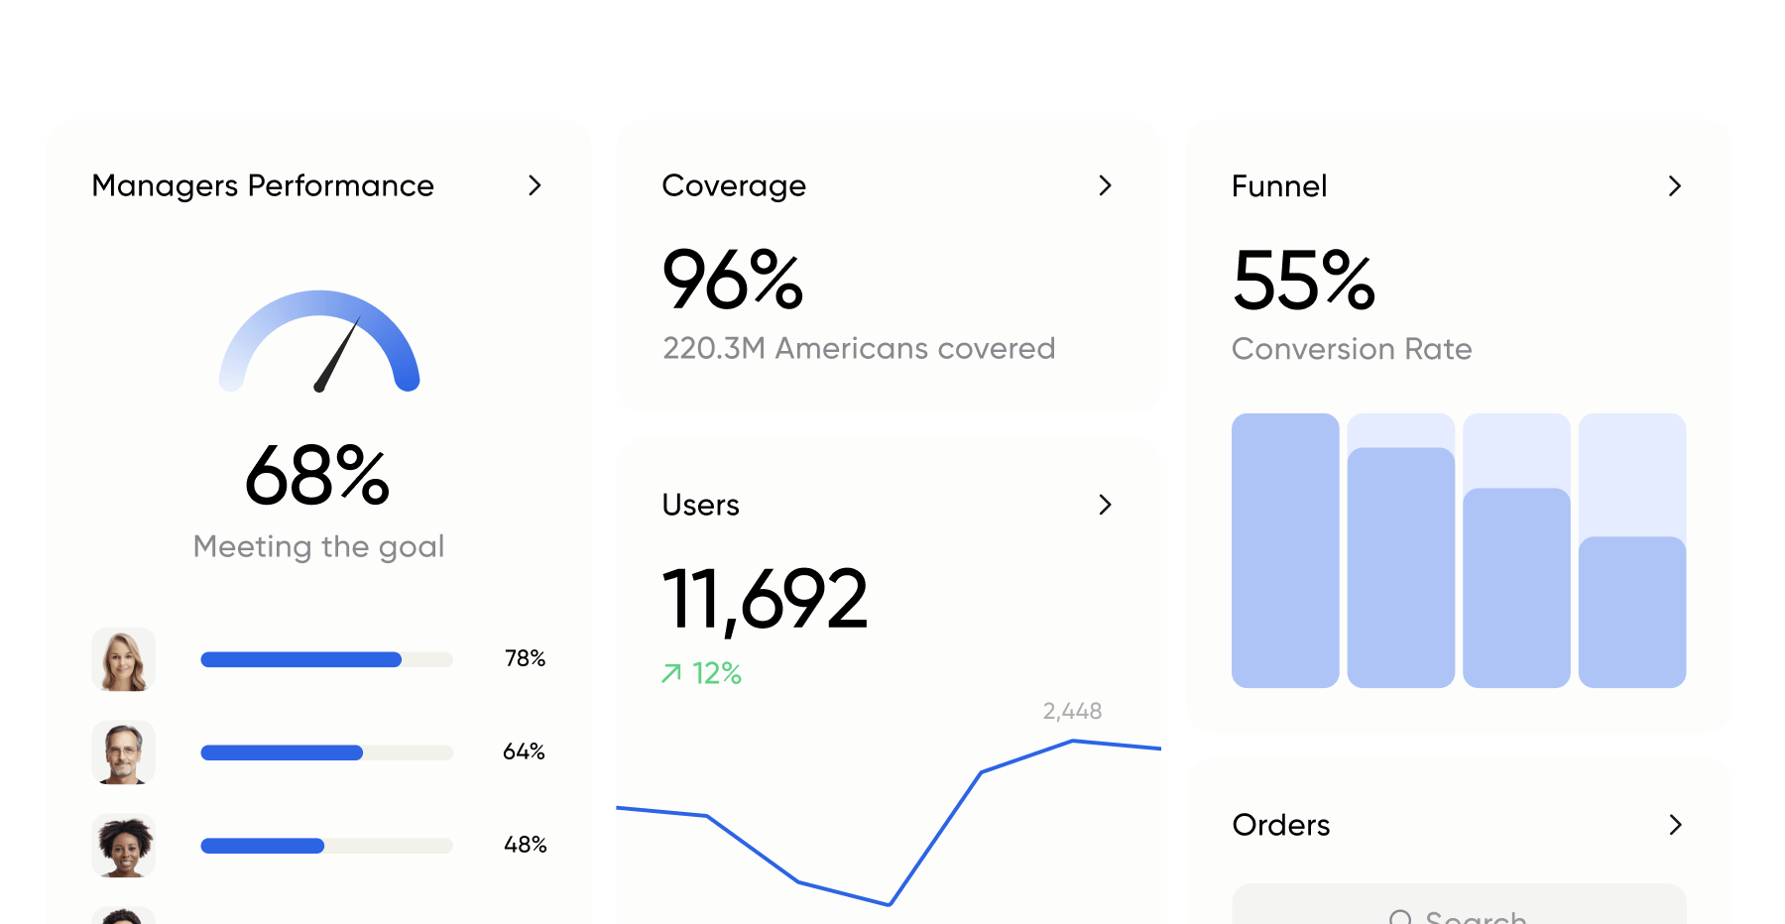Click the 64% manager progress bar

326,753
